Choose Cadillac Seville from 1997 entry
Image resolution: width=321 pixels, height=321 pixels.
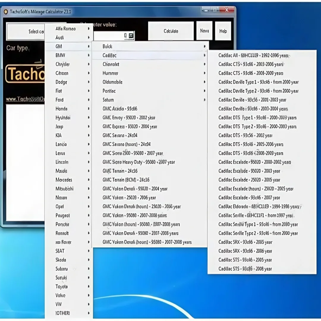(x=262, y=215)
